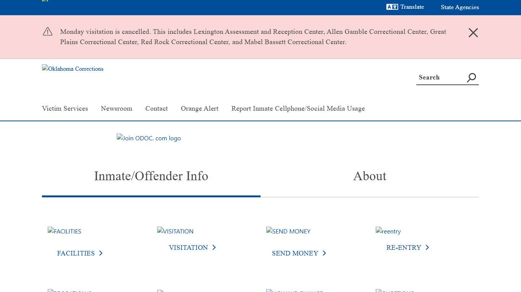521x292 pixels.
Task: Switch to the About tab
Action: click(x=370, y=176)
